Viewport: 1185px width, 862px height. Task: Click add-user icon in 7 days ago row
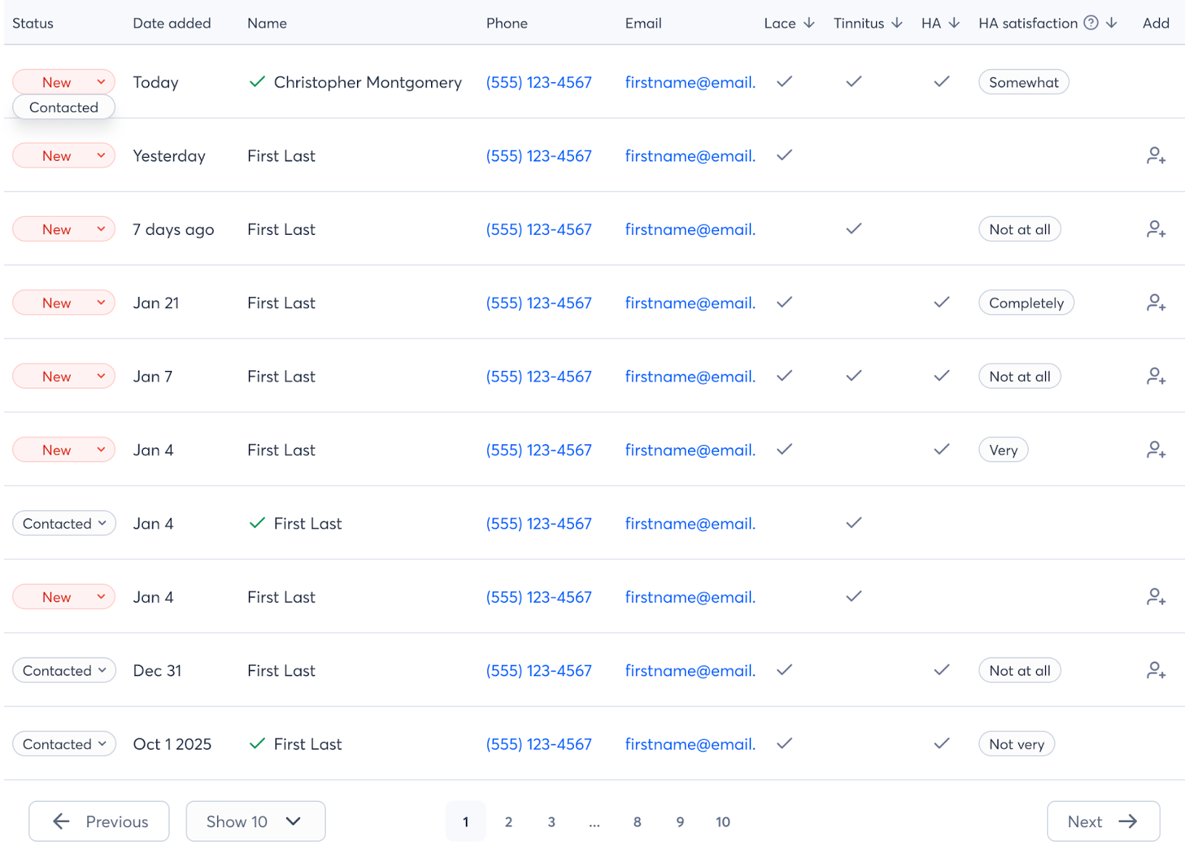pyautogui.click(x=1155, y=229)
